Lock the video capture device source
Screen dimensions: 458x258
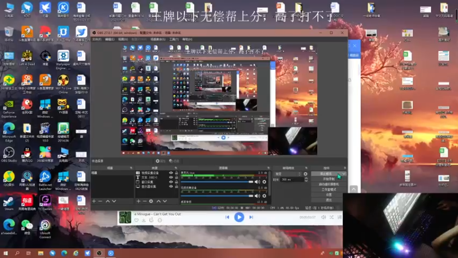pos(176,173)
